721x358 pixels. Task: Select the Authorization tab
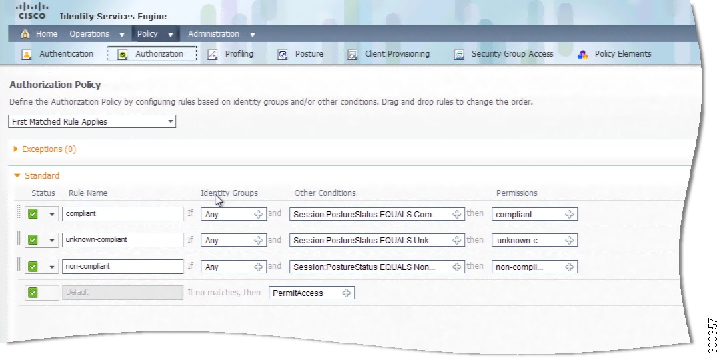[152, 54]
